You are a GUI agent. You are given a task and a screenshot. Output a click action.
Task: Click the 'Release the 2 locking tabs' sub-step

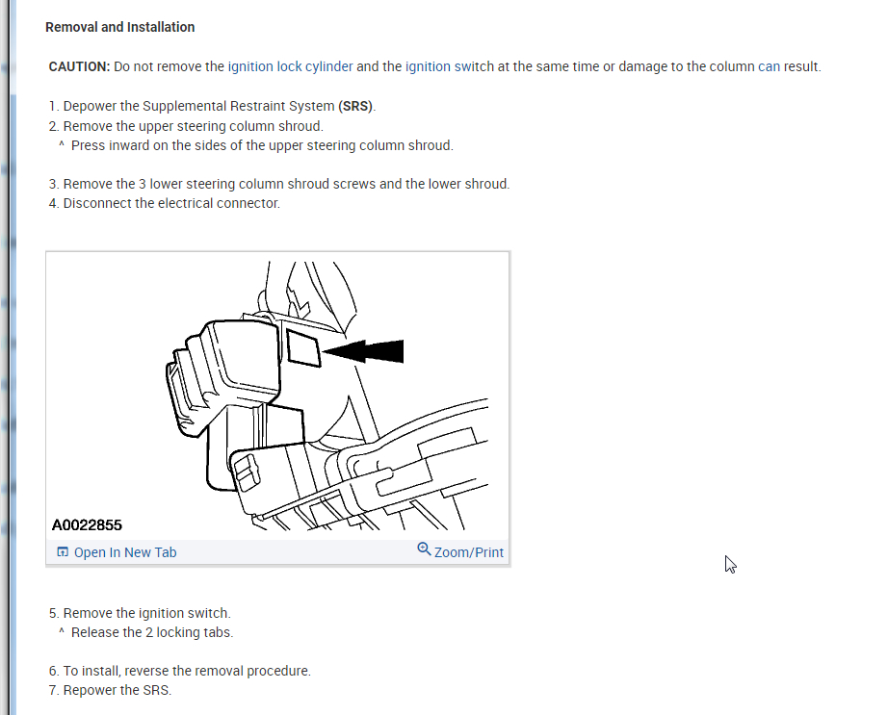tap(146, 632)
